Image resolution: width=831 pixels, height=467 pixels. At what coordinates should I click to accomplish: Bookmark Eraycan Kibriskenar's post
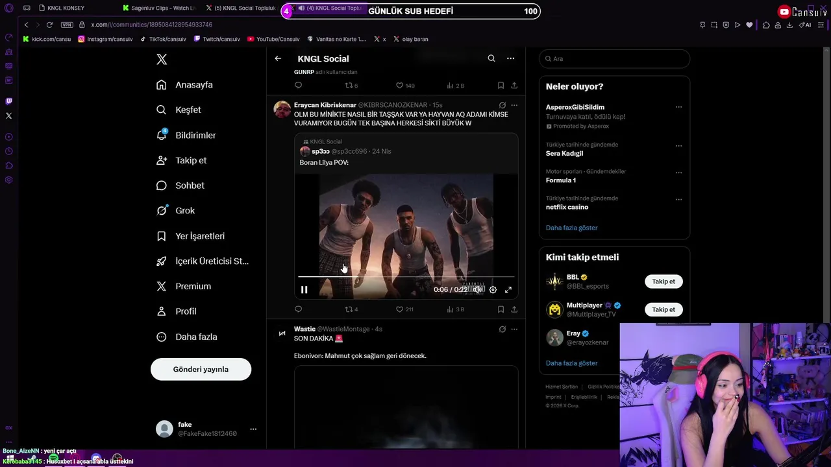point(501,309)
